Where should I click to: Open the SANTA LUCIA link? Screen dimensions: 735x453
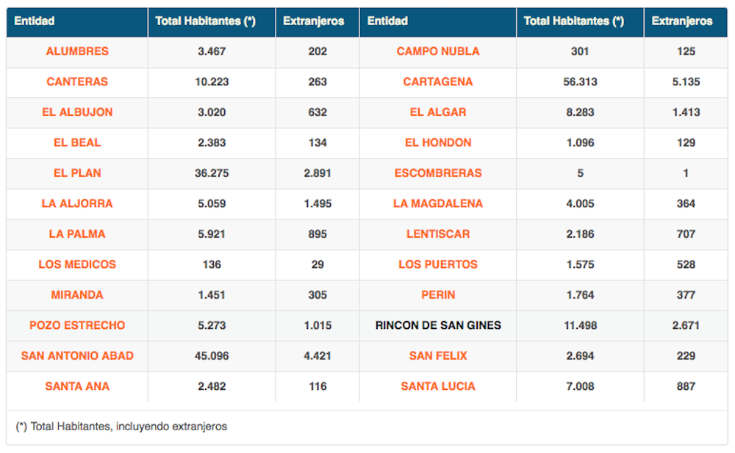[438, 386]
